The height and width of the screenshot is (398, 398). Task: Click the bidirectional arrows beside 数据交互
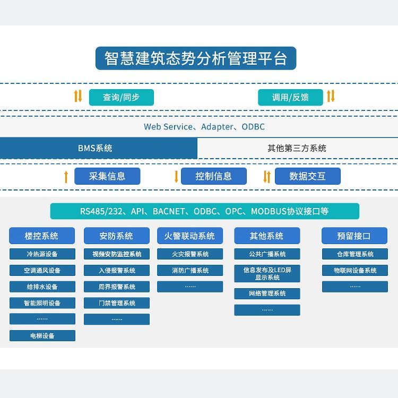[x=267, y=176]
